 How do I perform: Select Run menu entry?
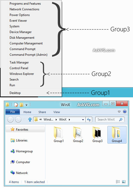point(12,85)
